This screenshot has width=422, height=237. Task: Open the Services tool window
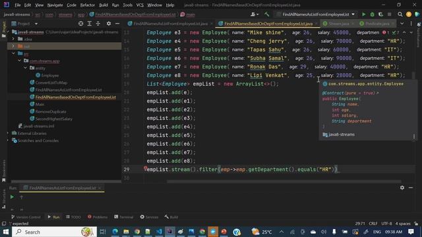149,217
